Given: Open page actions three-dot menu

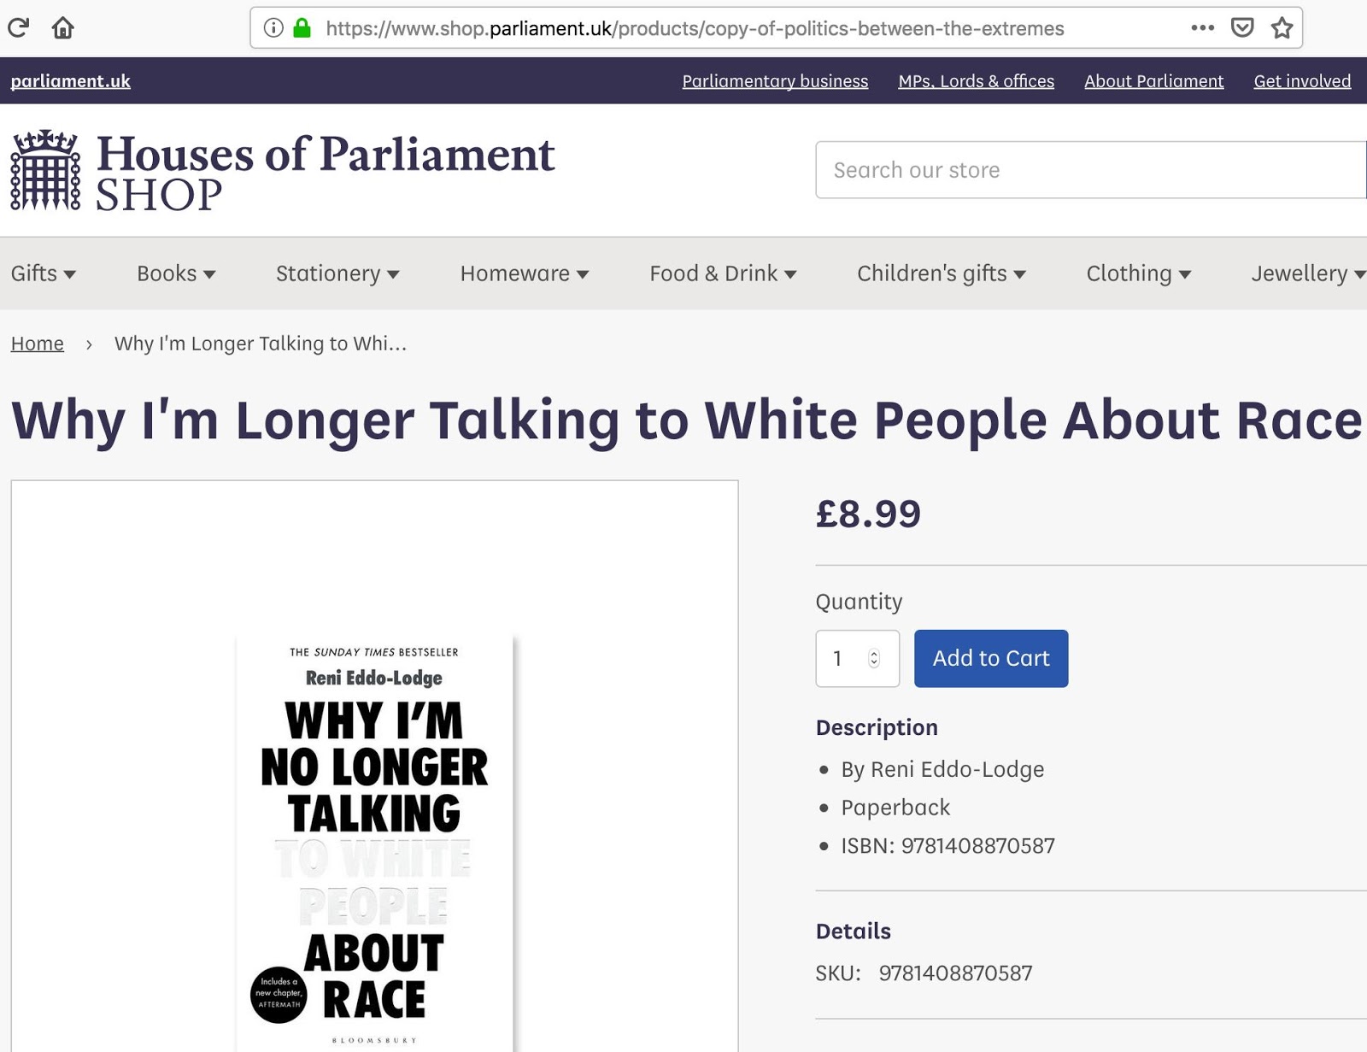Looking at the screenshot, I should (1202, 28).
